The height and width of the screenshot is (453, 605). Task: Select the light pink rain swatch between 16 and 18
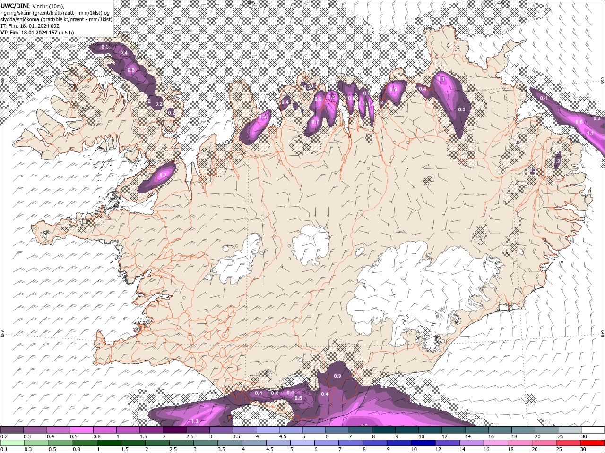495,443
